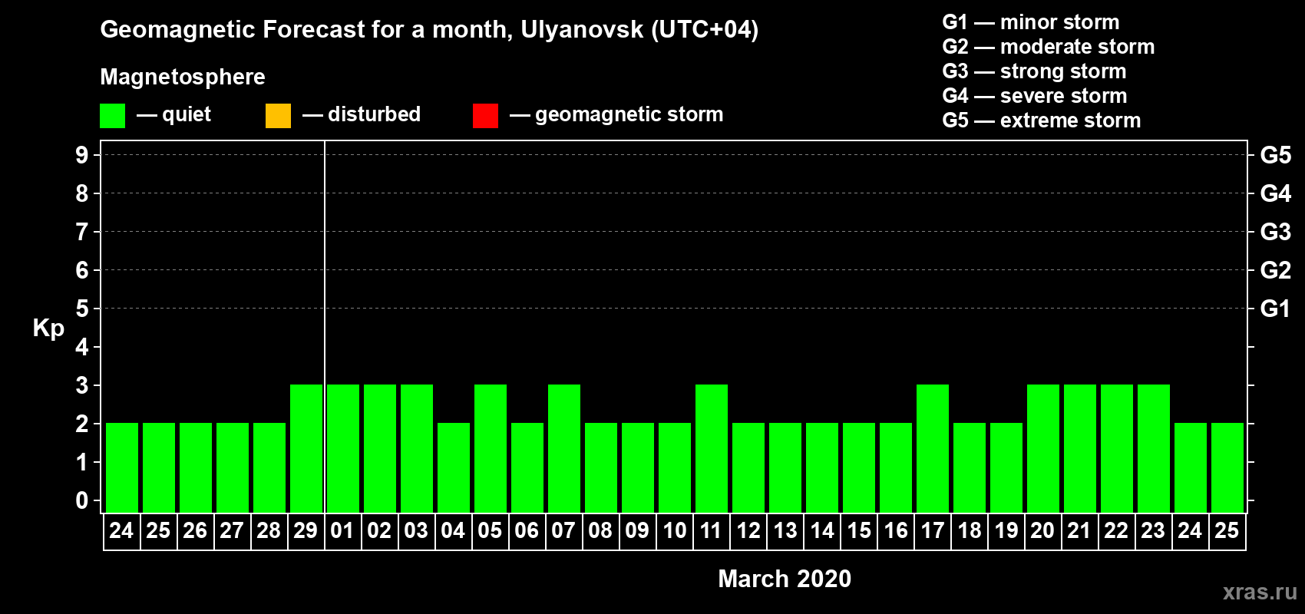Click the G5 right-axis label
Viewport: 1305px width, 614px height.
pyautogui.click(x=1276, y=155)
